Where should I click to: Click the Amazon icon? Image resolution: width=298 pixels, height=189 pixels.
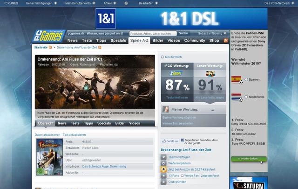pos(163,169)
